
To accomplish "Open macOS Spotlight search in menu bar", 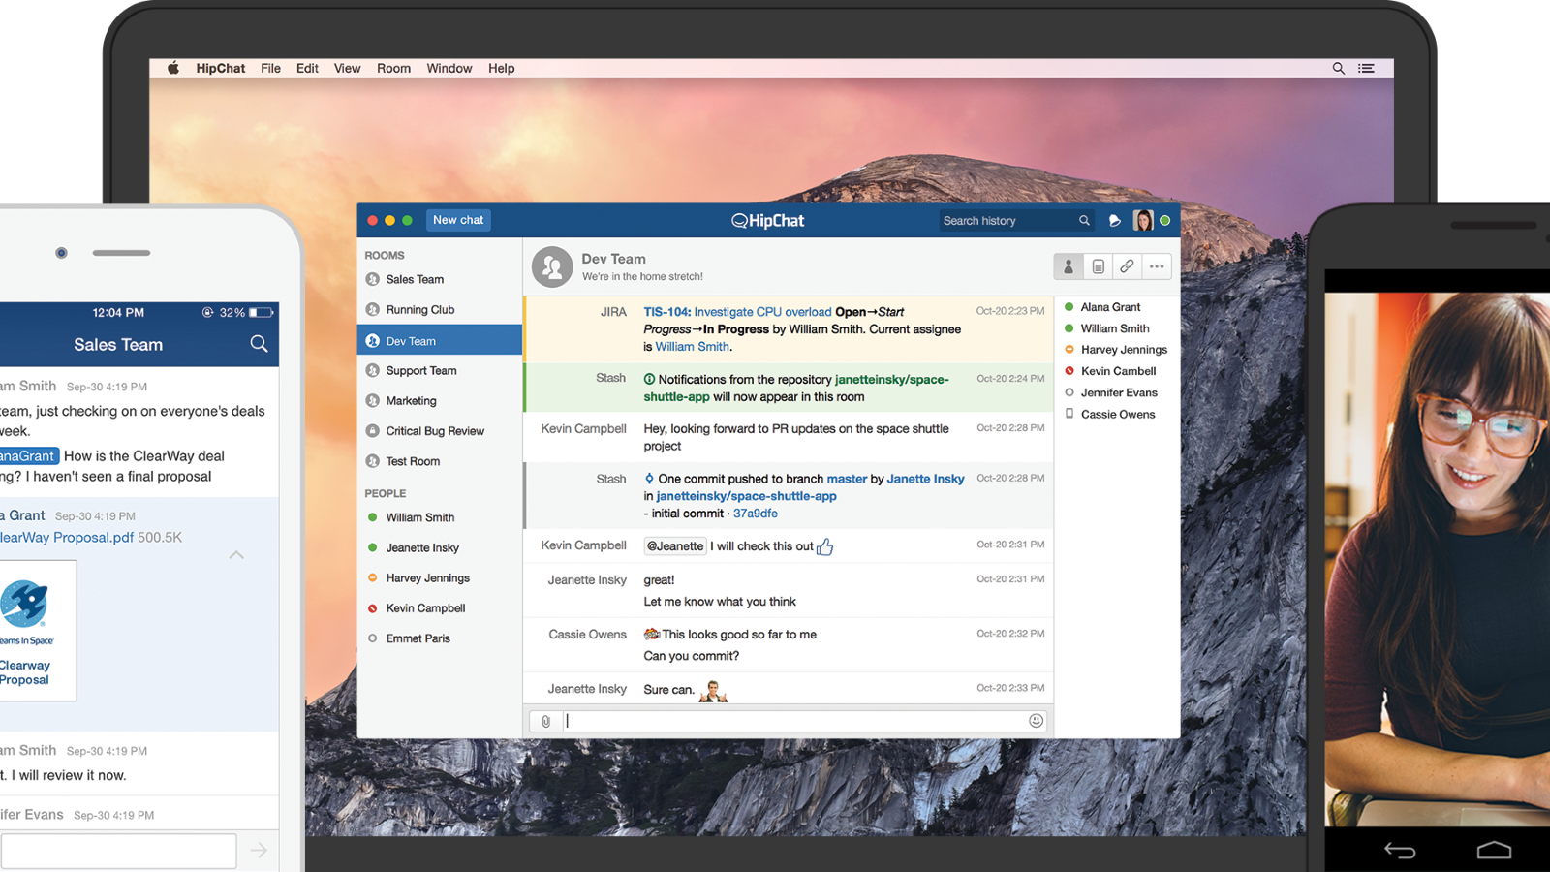I will point(1338,69).
